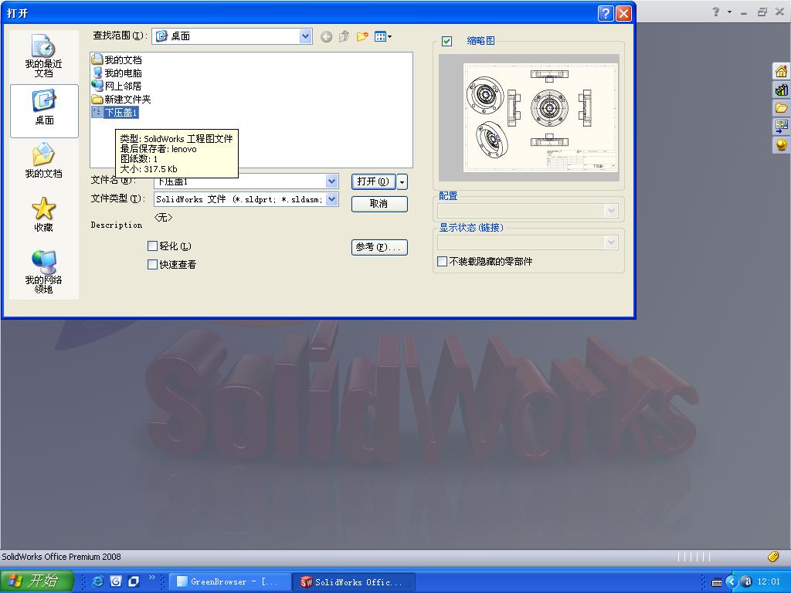Click the dialog help question mark button
Image resolution: width=791 pixels, height=593 pixels.
[x=606, y=13]
